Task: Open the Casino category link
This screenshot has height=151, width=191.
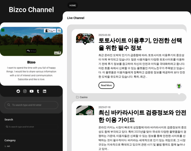Action: (x=83, y=97)
